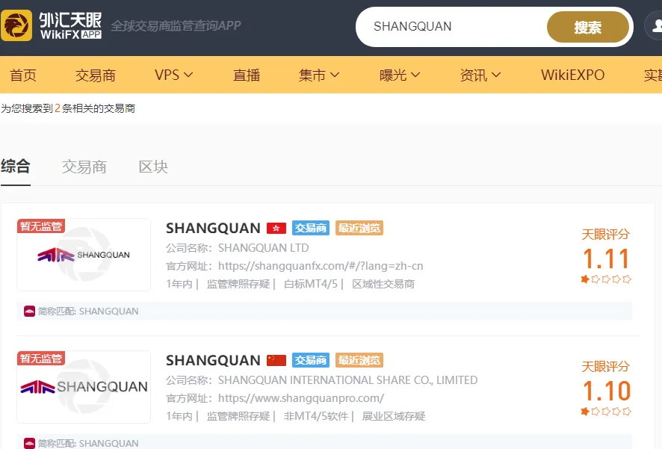Image resolution: width=662 pixels, height=449 pixels.
Task: Expand the VPS dropdown menu
Action: click(173, 75)
